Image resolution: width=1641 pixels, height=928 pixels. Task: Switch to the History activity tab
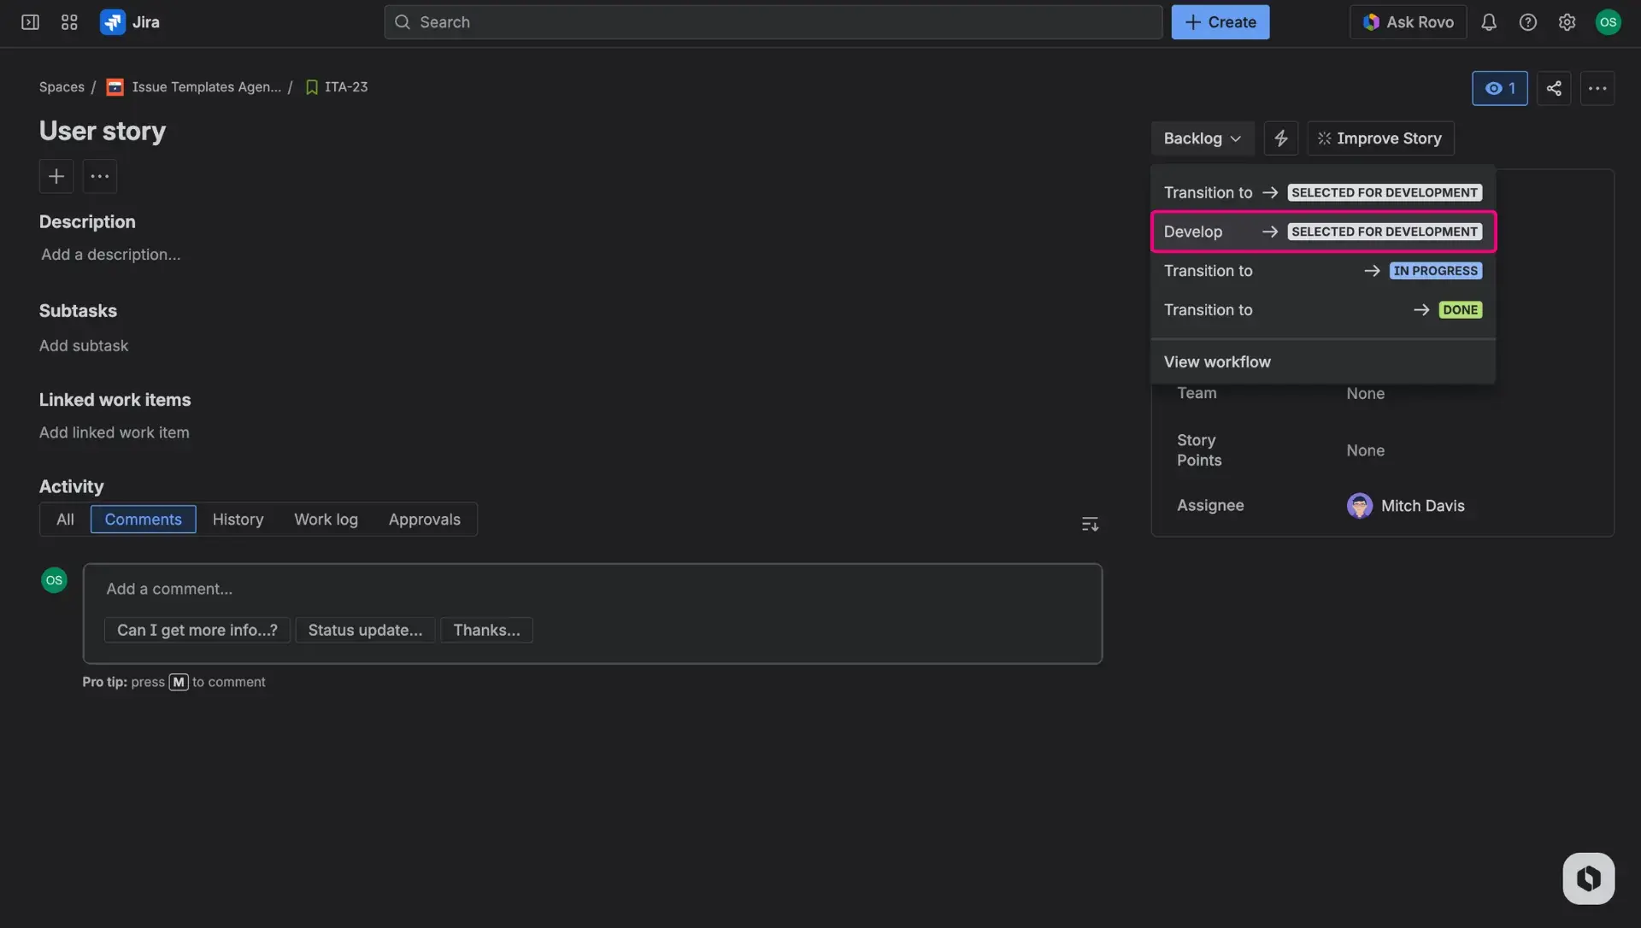click(x=238, y=519)
